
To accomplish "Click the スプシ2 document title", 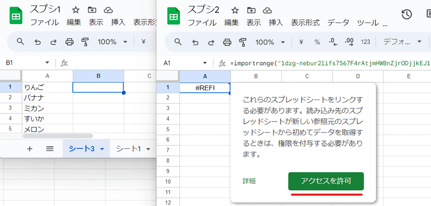I will [x=203, y=10].
